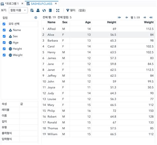Toggle the Height column checkbox
Image resolution: width=157 pixels, height=145 pixels.
pos(4,49)
